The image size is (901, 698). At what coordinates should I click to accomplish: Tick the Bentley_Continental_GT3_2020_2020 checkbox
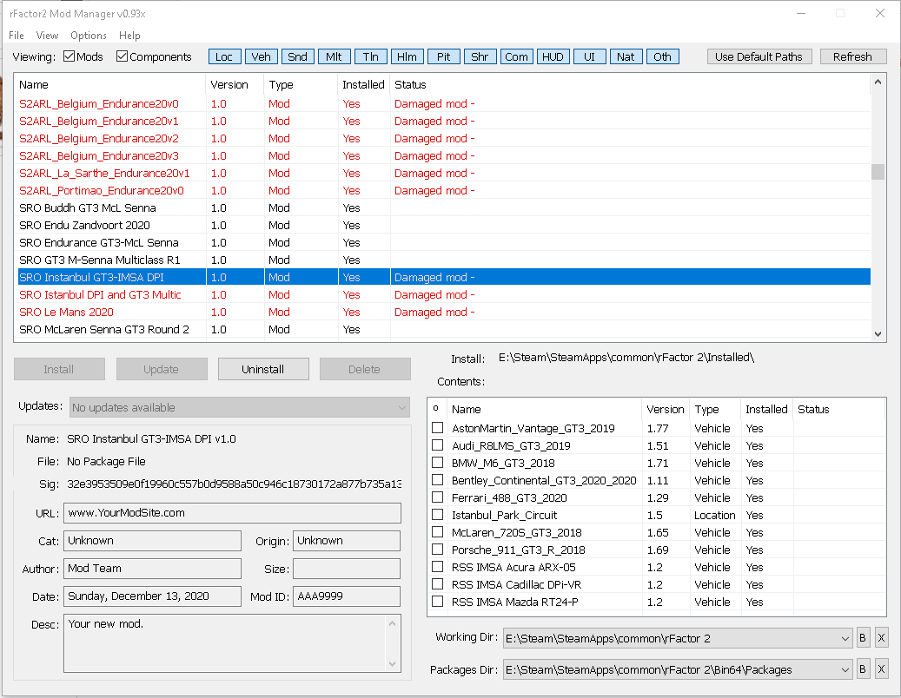tap(437, 479)
